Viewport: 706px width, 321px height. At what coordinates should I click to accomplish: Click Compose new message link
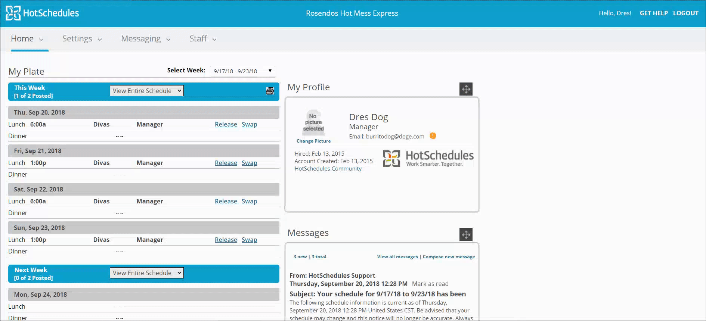449,257
